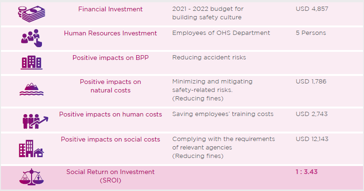Viewport: 364px width, 191px height.
Task: Click the balance scale SROI icon
Action: click(31, 177)
